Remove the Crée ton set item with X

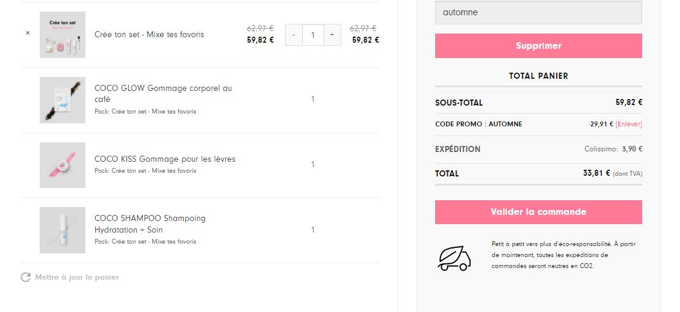click(27, 33)
